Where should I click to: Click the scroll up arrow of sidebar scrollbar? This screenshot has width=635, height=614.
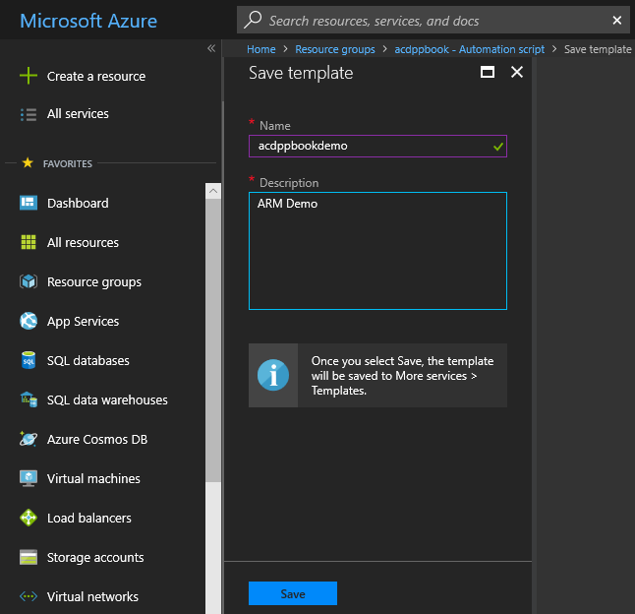point(213,192)
